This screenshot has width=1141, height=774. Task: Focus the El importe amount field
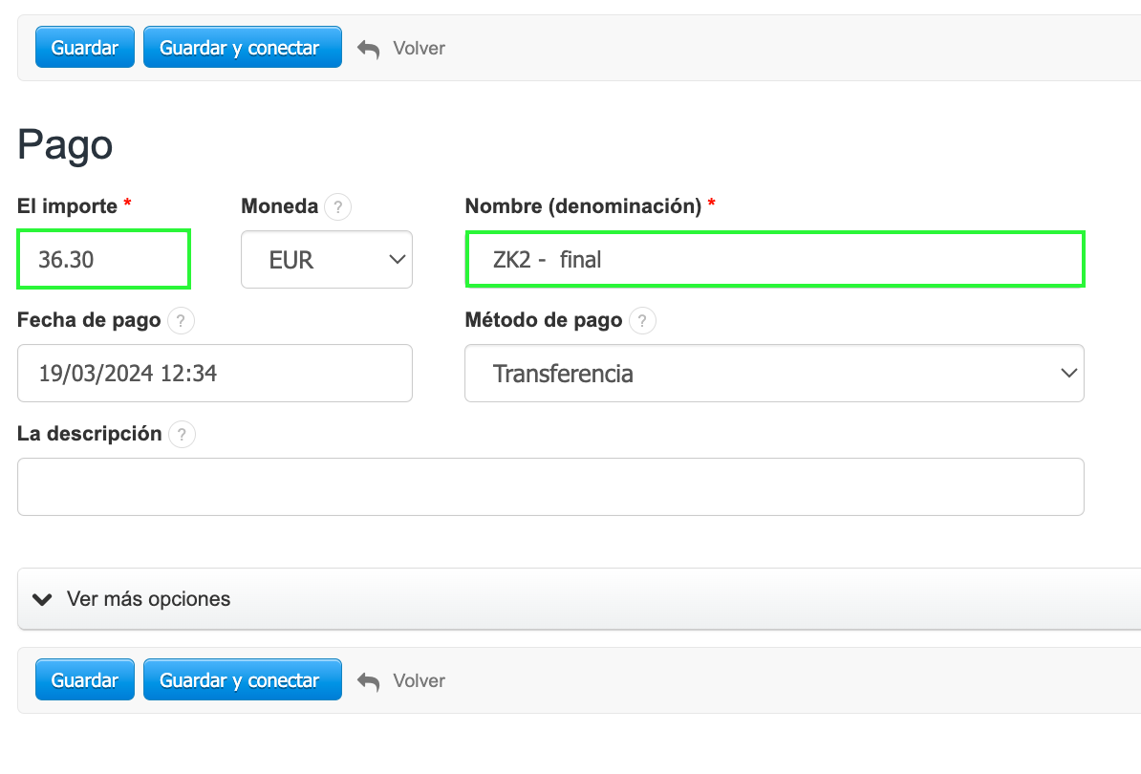(x=103, y=259)
